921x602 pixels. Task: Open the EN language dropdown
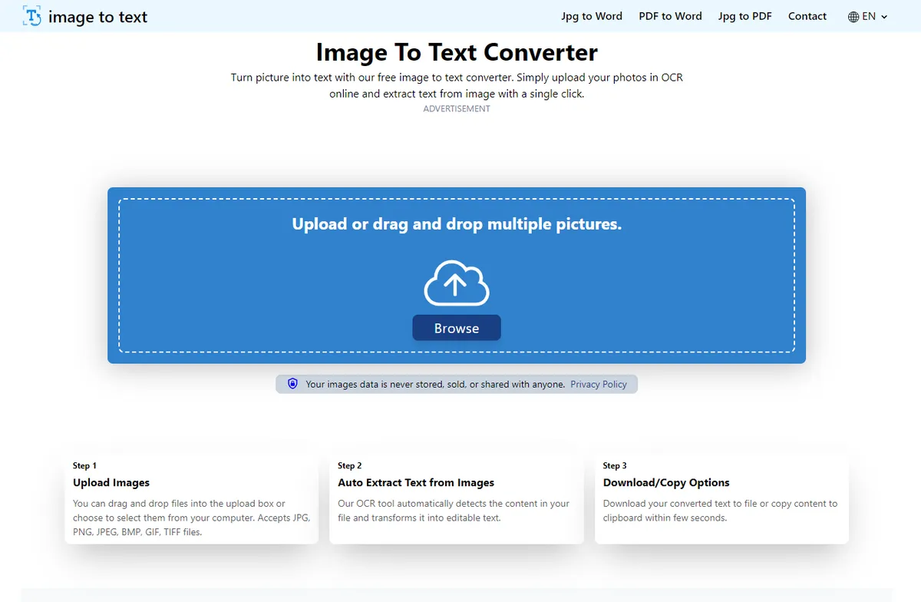tap(868, 15)
